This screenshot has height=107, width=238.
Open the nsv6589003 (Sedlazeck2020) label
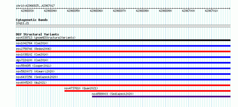pyautogui.click(x=113, y=94)
